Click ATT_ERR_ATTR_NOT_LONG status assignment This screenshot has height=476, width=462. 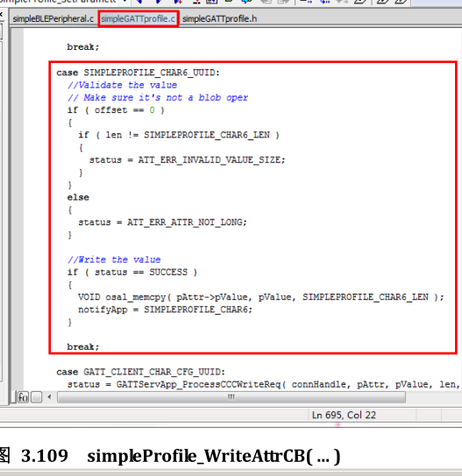pyautogui.click(x=162, y=223)
